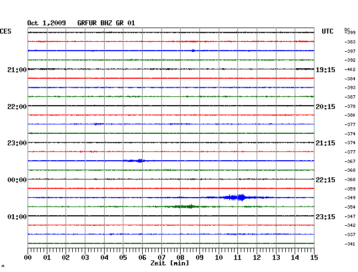
Task: Select the DC offset value '-367'
Action: pos(350,161)
